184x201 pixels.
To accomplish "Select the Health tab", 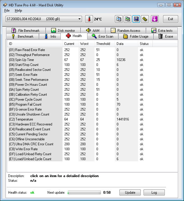I will pos(74,36).
